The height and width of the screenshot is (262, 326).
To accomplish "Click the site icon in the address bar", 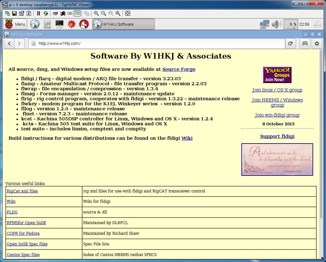I will [34, 44].
